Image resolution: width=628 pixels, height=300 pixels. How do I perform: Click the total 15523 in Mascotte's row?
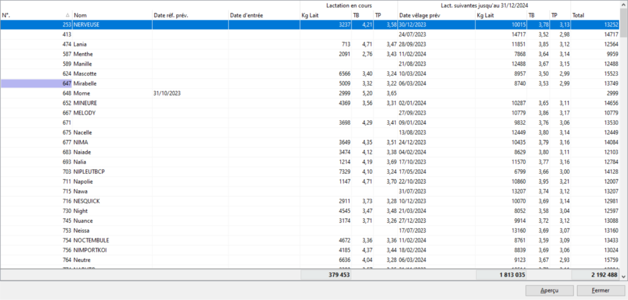click(x=611, y=73)
